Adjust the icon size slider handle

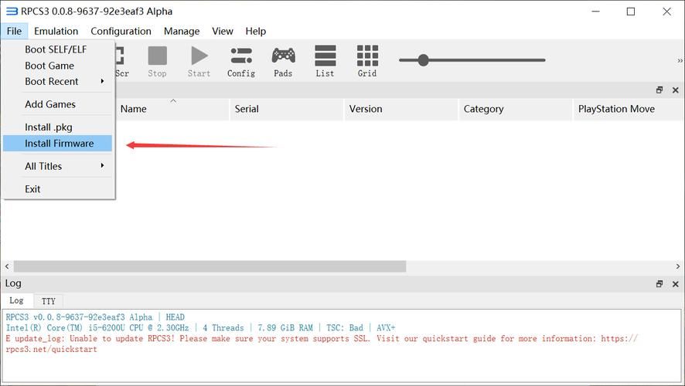(x=423, y=60)
